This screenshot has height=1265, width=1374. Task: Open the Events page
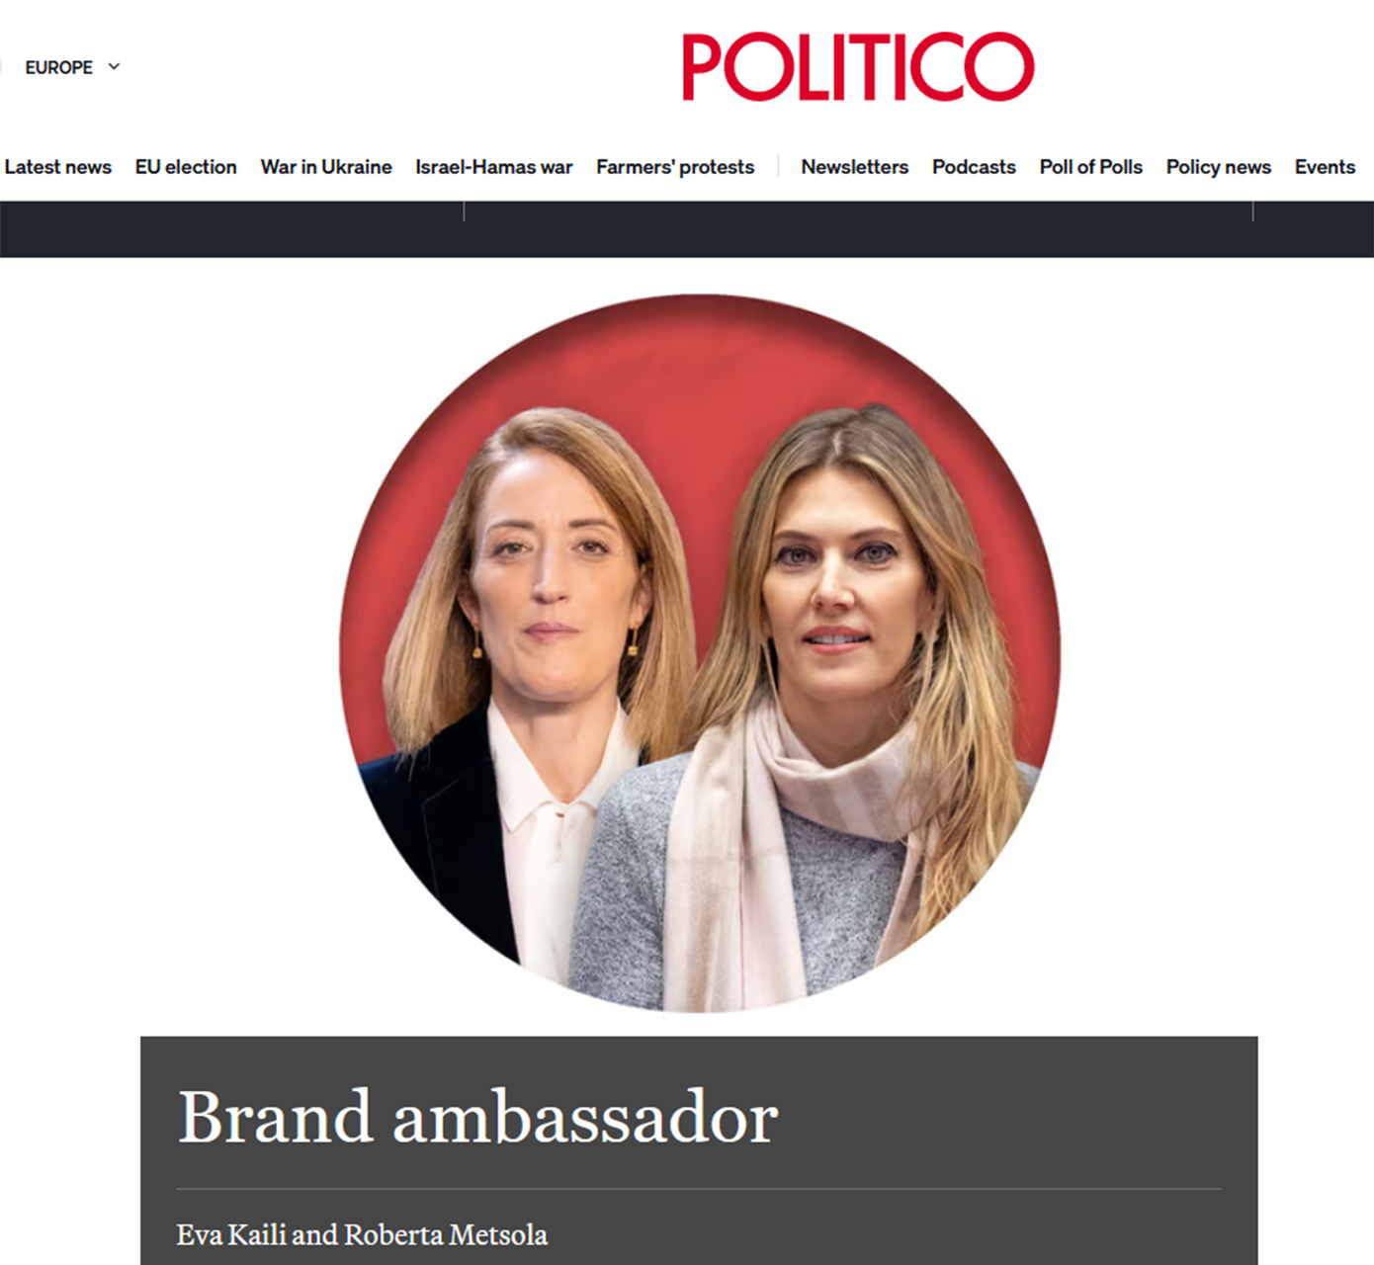coord(1325,167)
